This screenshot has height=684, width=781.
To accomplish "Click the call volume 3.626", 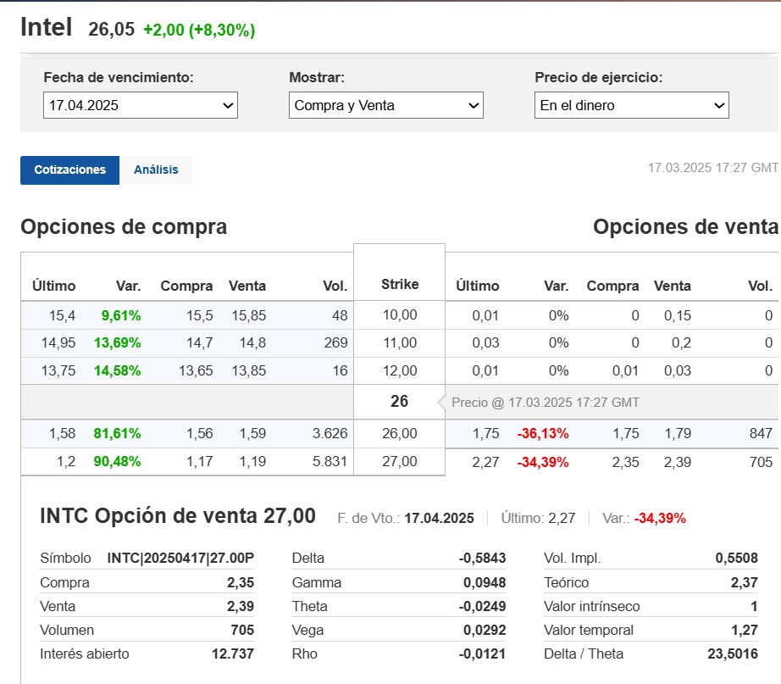I will tap(330, 434).
